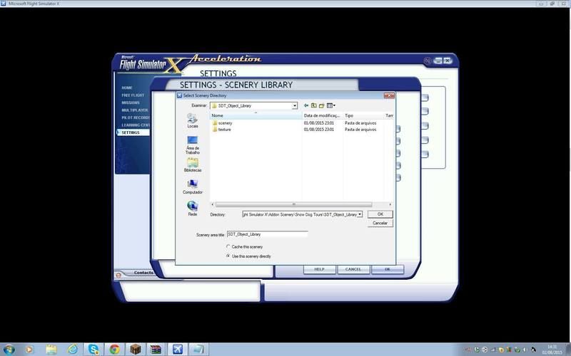Open SETTINGS in sidebar
This screenshot has height=356, width=571.
133,132
